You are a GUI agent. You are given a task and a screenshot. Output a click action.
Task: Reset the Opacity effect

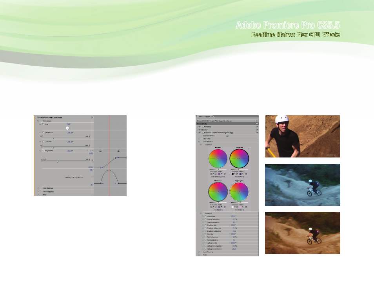(257, 130)
